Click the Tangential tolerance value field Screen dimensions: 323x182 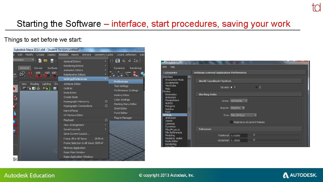coord(239,140)
